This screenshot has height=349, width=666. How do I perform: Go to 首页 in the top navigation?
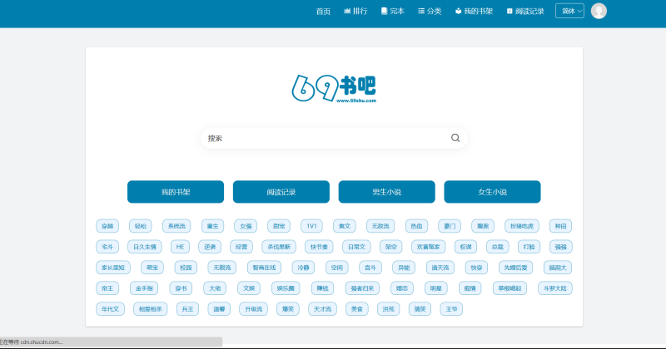pyautogui.click(x=323, y=12)
